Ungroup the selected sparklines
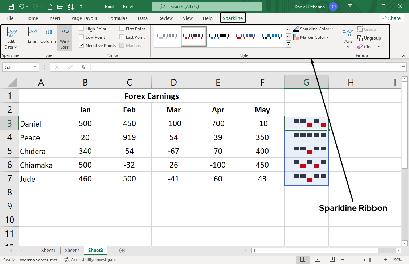Image resolution: width=409 pixels, height=264 pixels. tap(369, 38)
